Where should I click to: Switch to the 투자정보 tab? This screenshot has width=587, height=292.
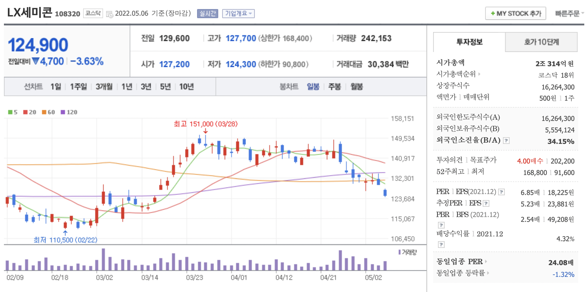pyautogui.click(x=469, y=42)
